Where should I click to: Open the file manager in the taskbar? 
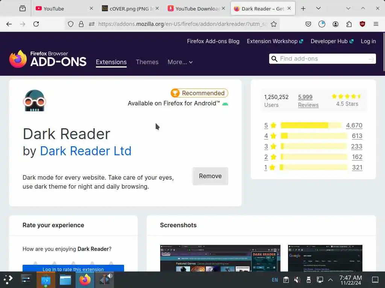pyautogui.click(x=65, y=280)
